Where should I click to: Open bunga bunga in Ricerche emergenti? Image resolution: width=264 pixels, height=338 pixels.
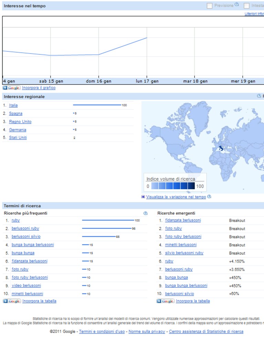[x=177, y=278]
